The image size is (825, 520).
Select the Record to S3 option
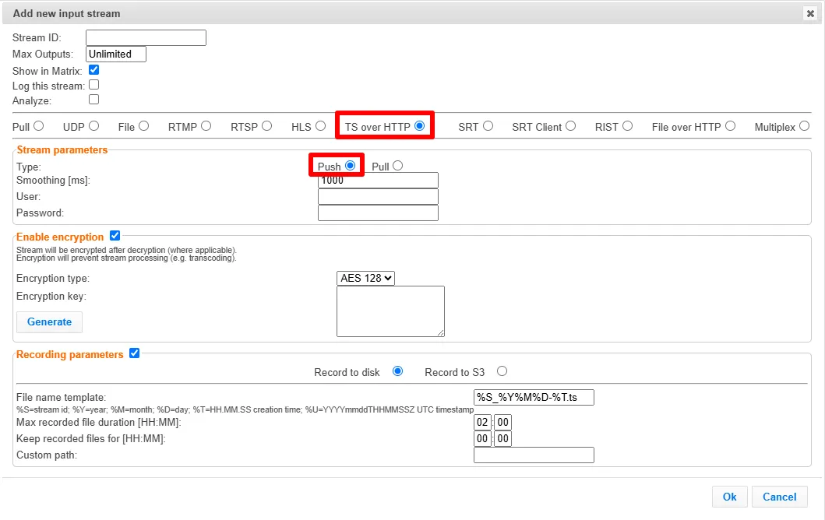click(x=502, y=371)
